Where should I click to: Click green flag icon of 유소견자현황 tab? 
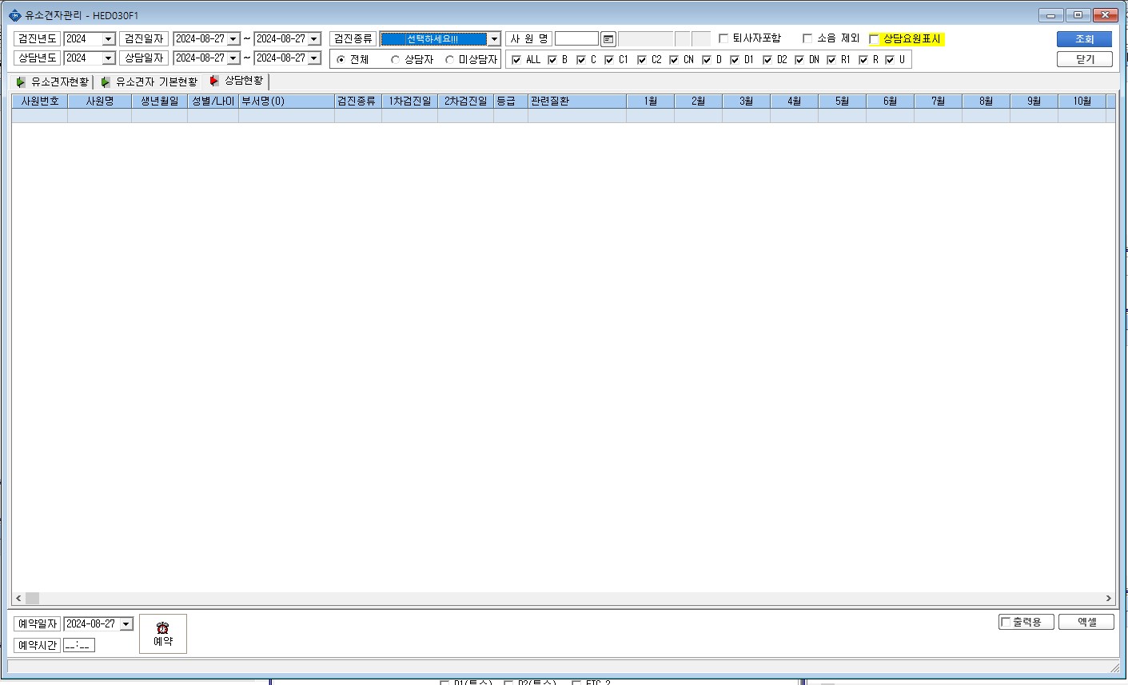[21, 82]
